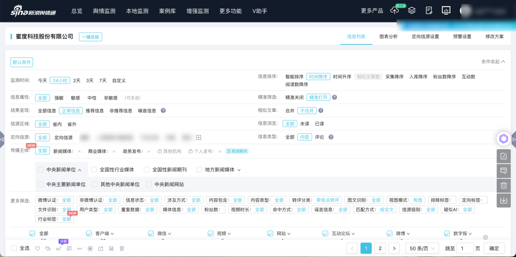Open the settings gear near 数字报

click(485, 237)
